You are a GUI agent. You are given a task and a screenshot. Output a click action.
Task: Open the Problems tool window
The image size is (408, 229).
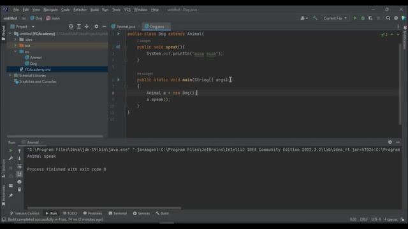click(x=92, y=214)
